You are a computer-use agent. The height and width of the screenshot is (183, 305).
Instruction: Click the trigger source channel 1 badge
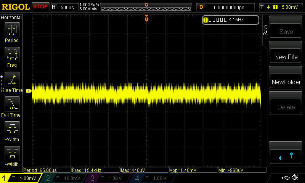tap(275, 7)
